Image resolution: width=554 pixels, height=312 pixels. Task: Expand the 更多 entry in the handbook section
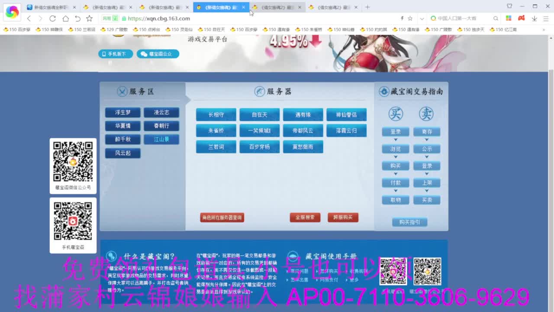[354, 279]
